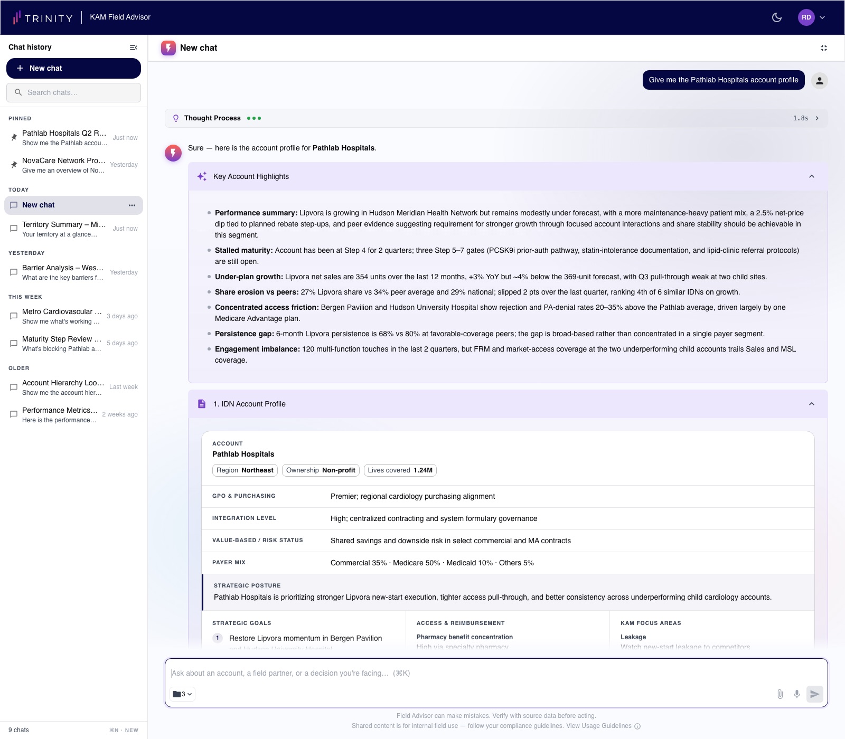Toggle dark mode with the moon icon
This screenshot has height=739, width=845.
[x=776, y=17]
